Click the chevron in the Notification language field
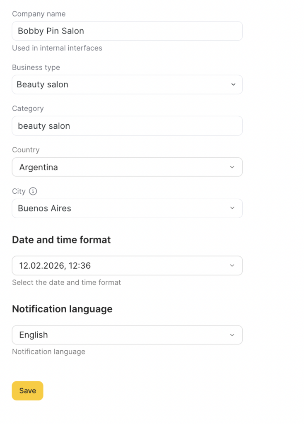This screenshot has height=424, width=304. point(232,335)
